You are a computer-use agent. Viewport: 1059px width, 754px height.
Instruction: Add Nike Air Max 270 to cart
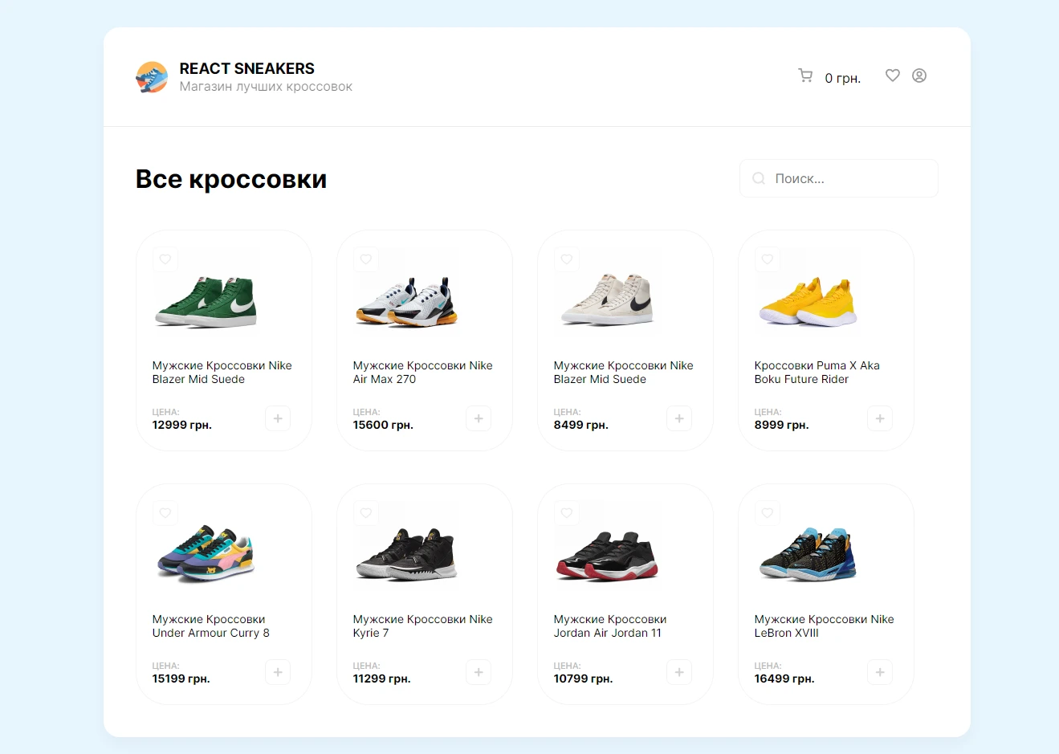479,418
